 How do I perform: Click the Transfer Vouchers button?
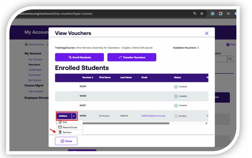131,57
